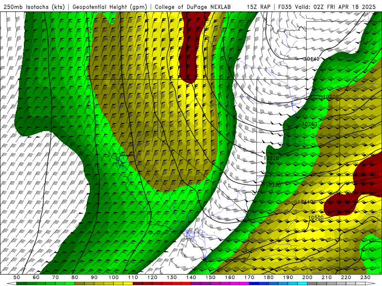Click the 100 knot label on the color scale
This screenshot has height=286, width=382.
pos(114,277)
